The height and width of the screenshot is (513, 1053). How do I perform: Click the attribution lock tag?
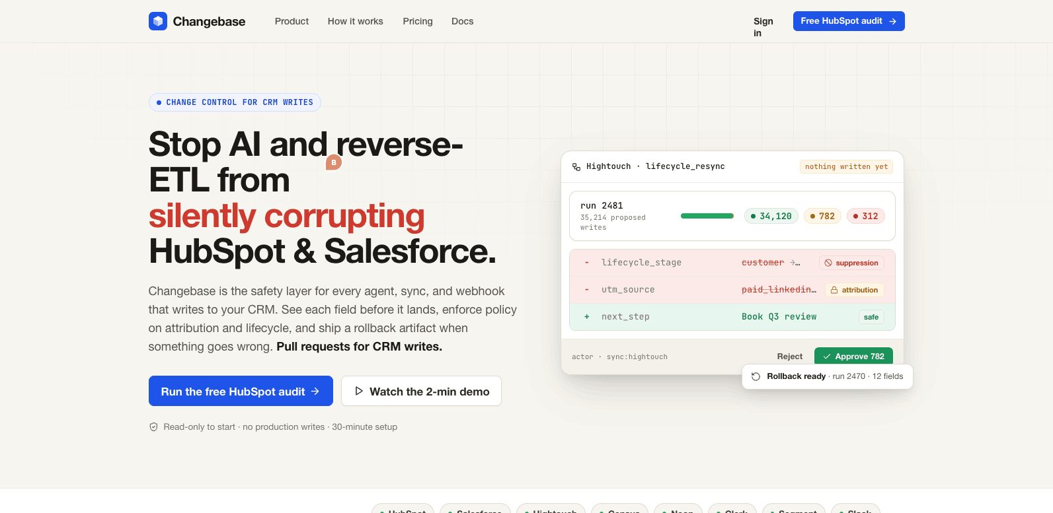tap(854, 290)
